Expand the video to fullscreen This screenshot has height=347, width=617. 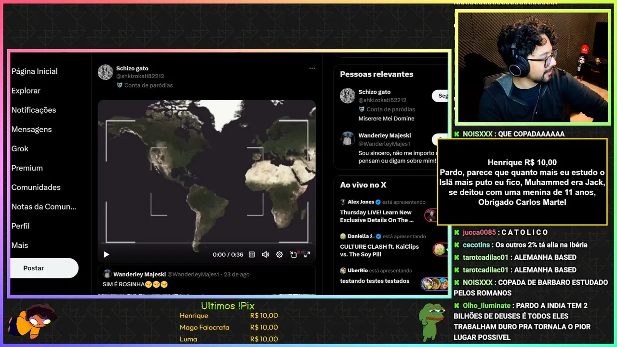(307, 254)
